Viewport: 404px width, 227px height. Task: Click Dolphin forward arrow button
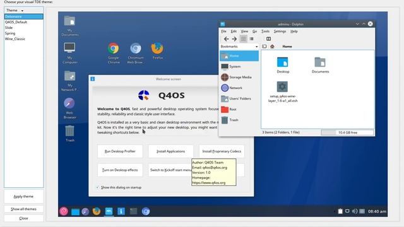click(x=234, y=39)
